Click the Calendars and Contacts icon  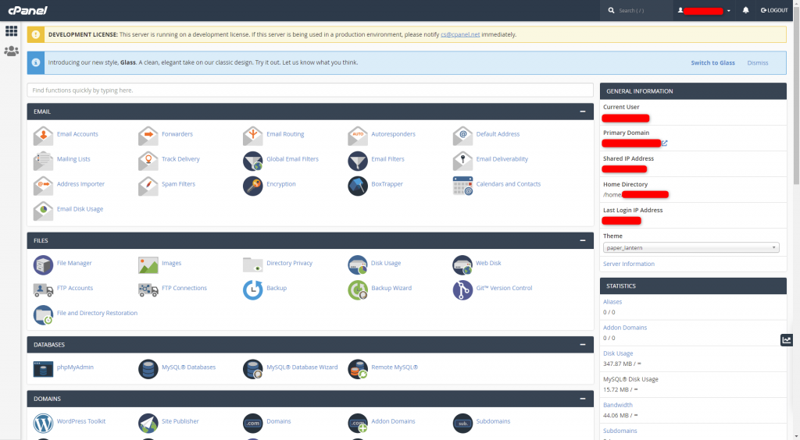(x=462, y=186)
